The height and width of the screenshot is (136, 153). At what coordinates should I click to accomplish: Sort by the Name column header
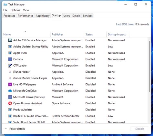click(x=26, y=34)
